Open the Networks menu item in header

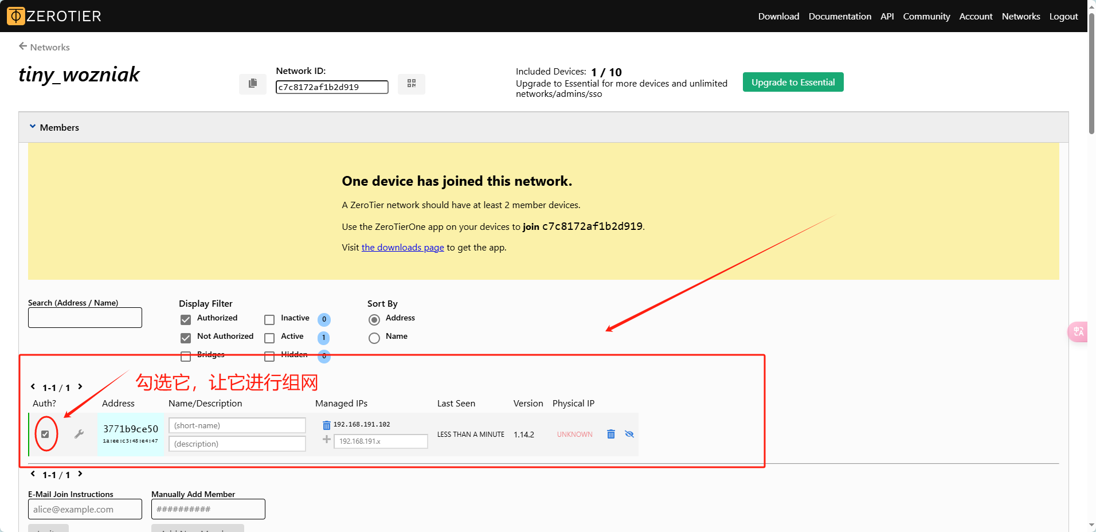pos(1021,16)
